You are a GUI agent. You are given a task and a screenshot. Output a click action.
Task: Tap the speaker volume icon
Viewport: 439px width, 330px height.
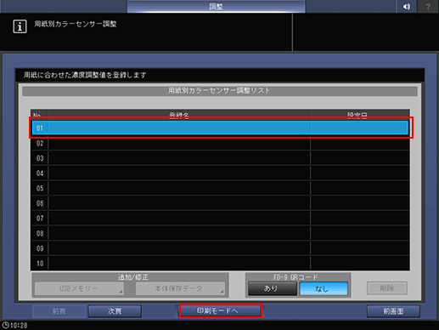(x=406, y=6)
